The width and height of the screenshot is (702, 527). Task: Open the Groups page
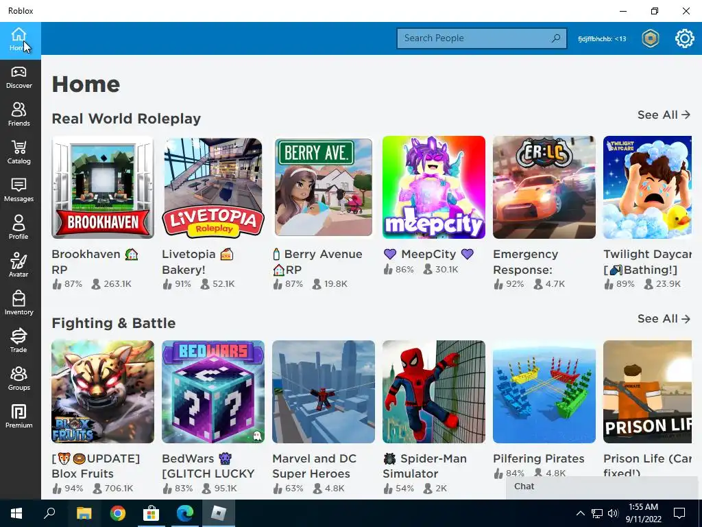pyautogui.click(x=20, y=379)
